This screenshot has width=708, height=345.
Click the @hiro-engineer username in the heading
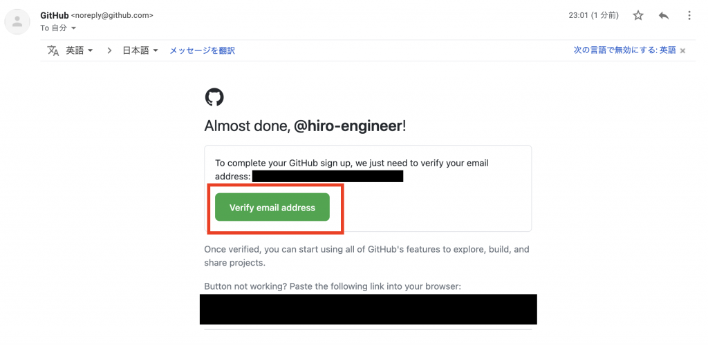[348, 126]
